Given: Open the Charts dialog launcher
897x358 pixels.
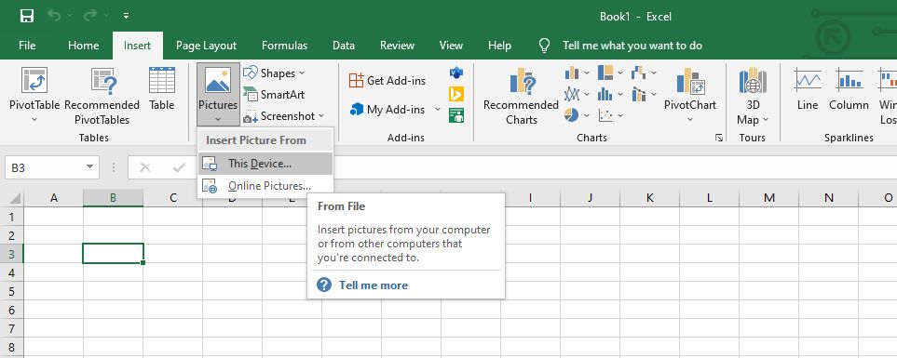Looking at the screenshot, I should click(719, 138).
